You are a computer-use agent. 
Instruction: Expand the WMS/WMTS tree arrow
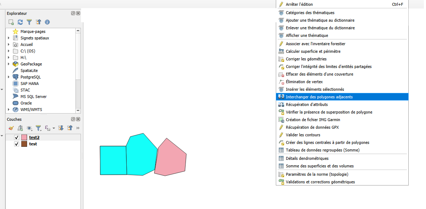[x=9, y=110]
